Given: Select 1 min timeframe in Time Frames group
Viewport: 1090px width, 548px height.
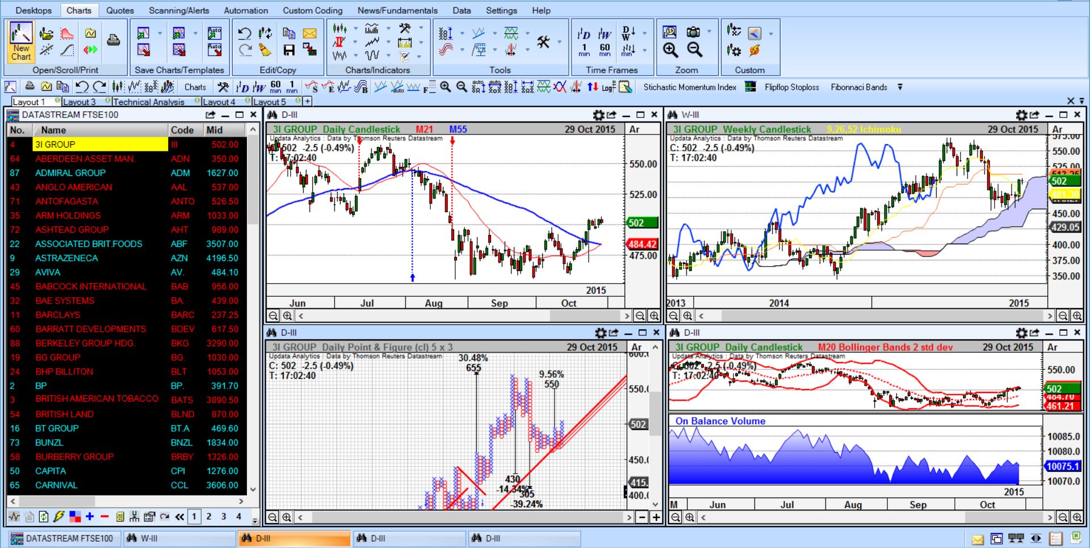Looking at the screenshot, I should 584,50.
